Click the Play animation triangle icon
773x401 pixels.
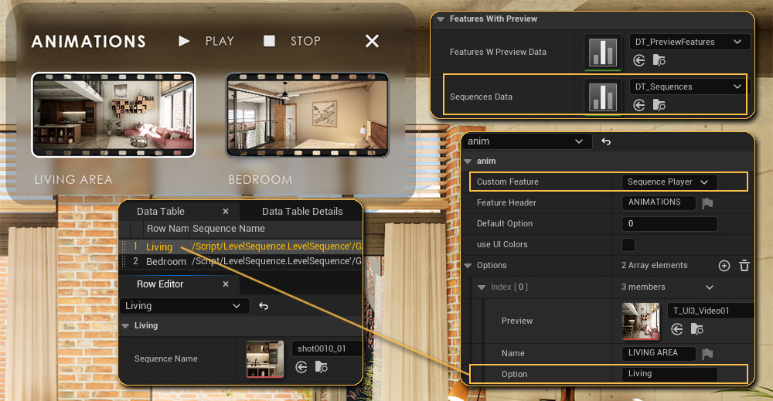point(184,41)
